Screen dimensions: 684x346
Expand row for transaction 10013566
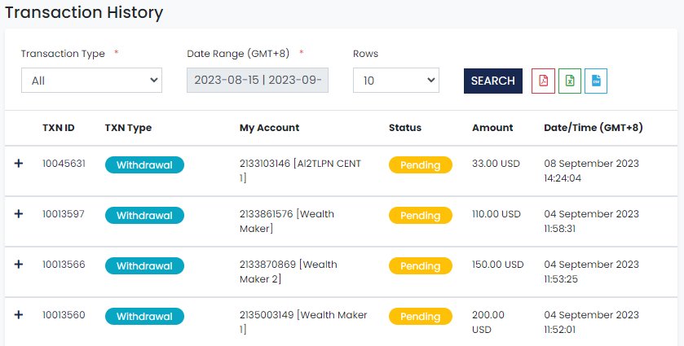(x=19, y=265)
